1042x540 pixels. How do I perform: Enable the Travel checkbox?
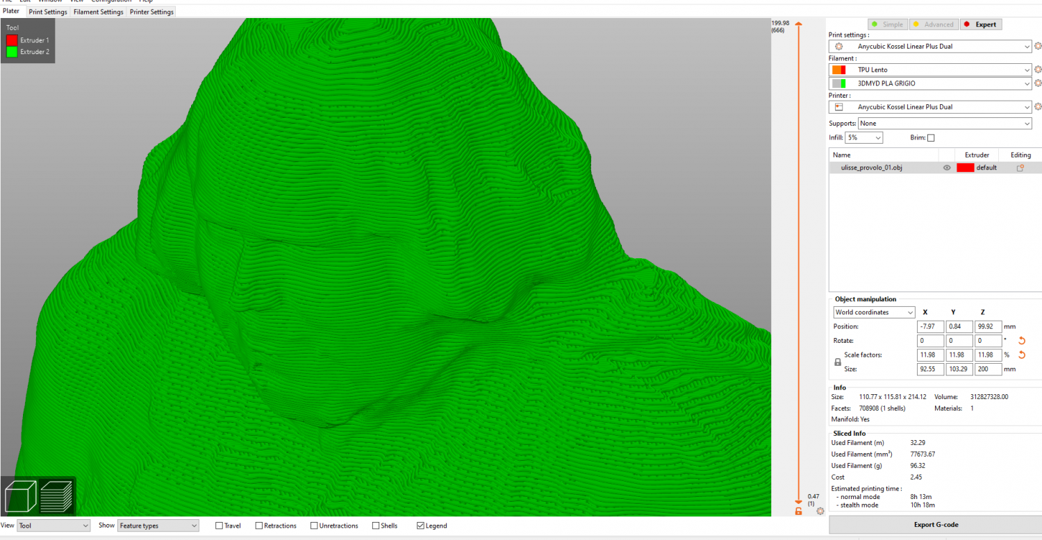coord(220,526)
